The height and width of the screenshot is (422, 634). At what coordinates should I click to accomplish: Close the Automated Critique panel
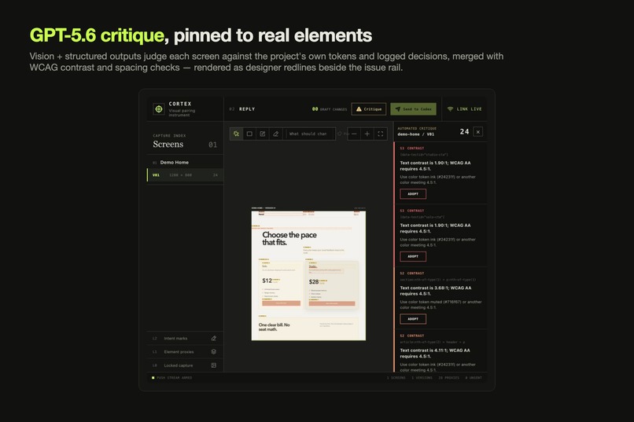point(478,132)
